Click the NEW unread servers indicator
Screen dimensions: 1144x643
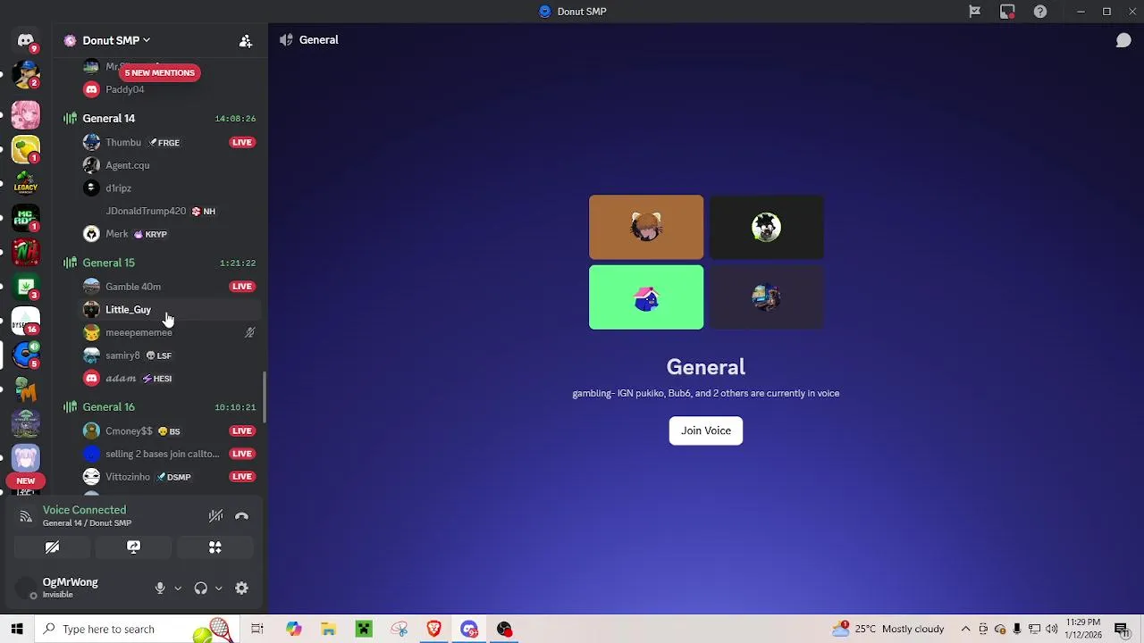(x=25, y=481)
